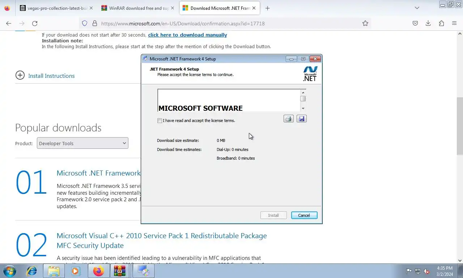Open Action Center flag in tray
Viewport: 463px width, 278px height.
(x=409, y=271)
